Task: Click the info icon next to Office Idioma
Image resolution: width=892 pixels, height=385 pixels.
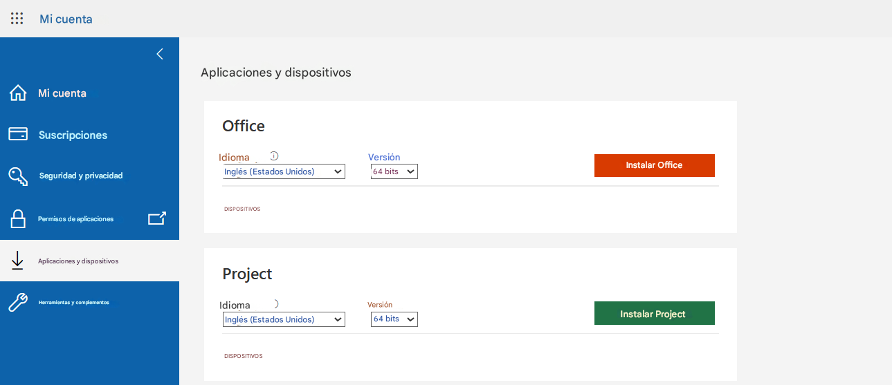Action: coord(274,156)
